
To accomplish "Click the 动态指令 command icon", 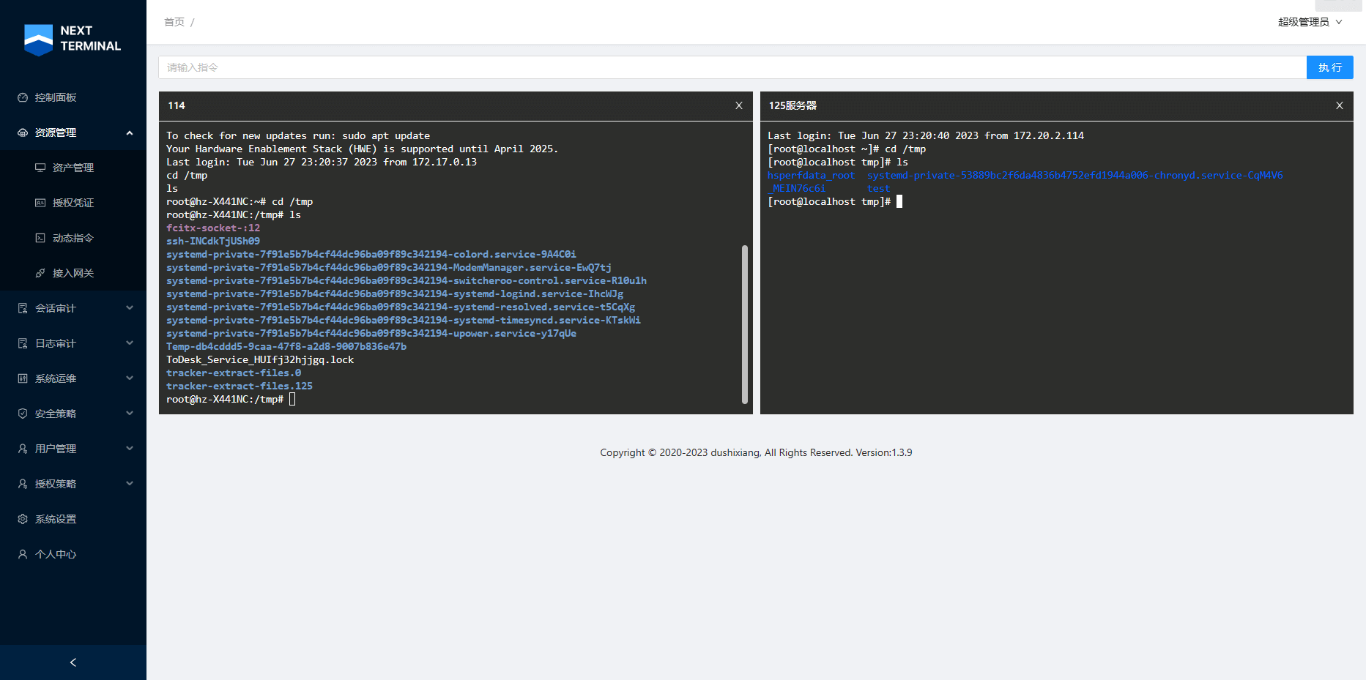I will coord(40,238).
